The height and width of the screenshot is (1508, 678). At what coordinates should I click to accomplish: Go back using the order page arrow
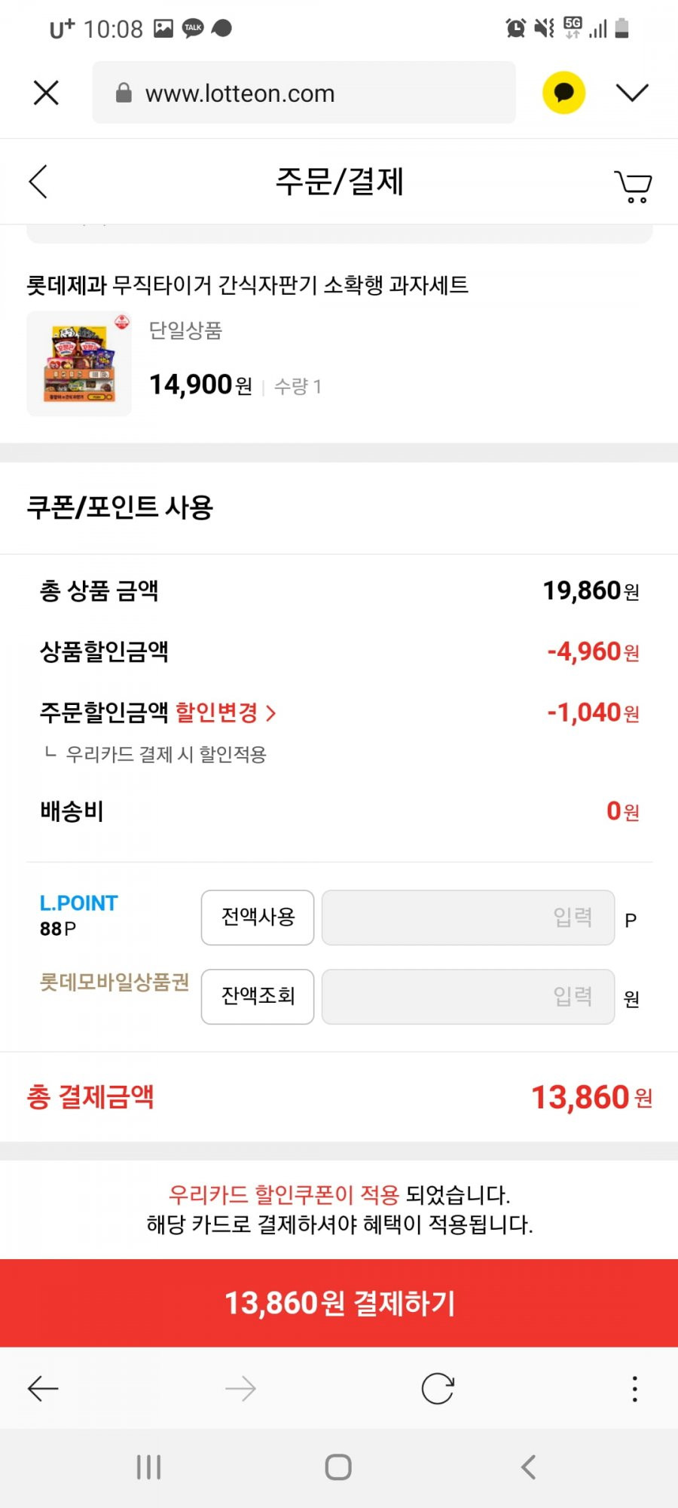pyautogui.click(x=38, y=182)
